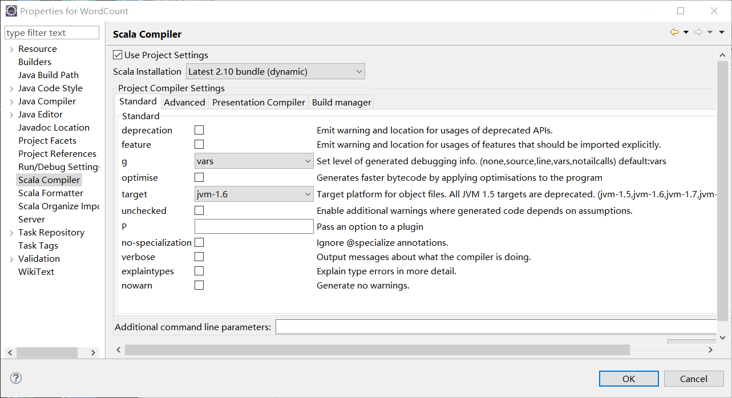The width and height of the screenshot is (732, 398).
Task: Click the settings horizontal scroll-left arrow
Action: point(119,350)
